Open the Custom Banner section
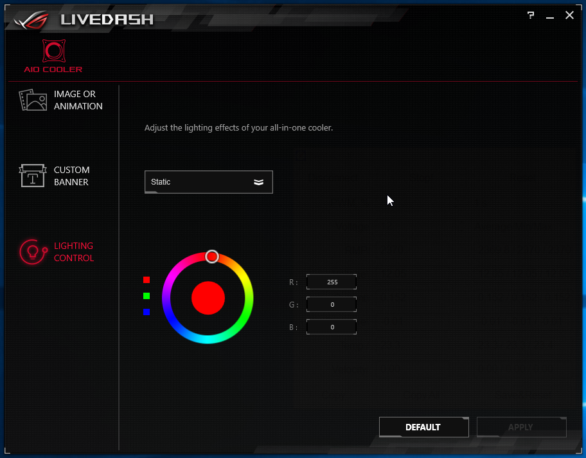This screenshot has height=458, width=586. (55, 176)
